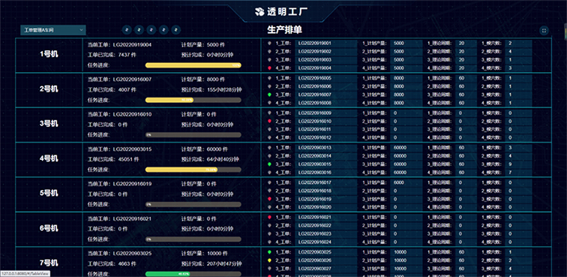
Task: Click the green marker beside order LG20220916007
Action: pos(269,95)
